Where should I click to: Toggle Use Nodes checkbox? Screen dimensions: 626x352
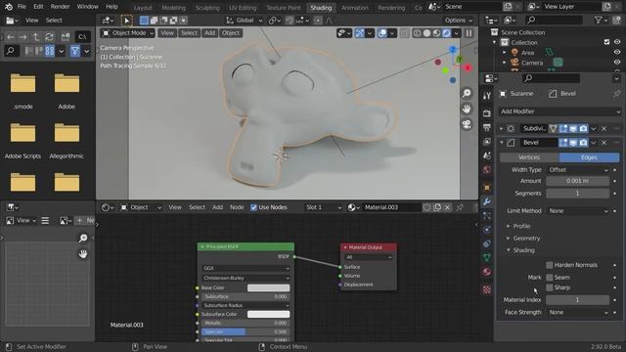pyautogui.click(x=253, y=207)
